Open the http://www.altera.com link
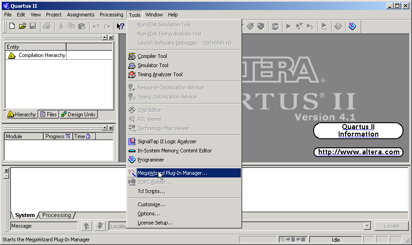Screen dimensions: 412x245 pyautogui.click(x=358, y=152)
